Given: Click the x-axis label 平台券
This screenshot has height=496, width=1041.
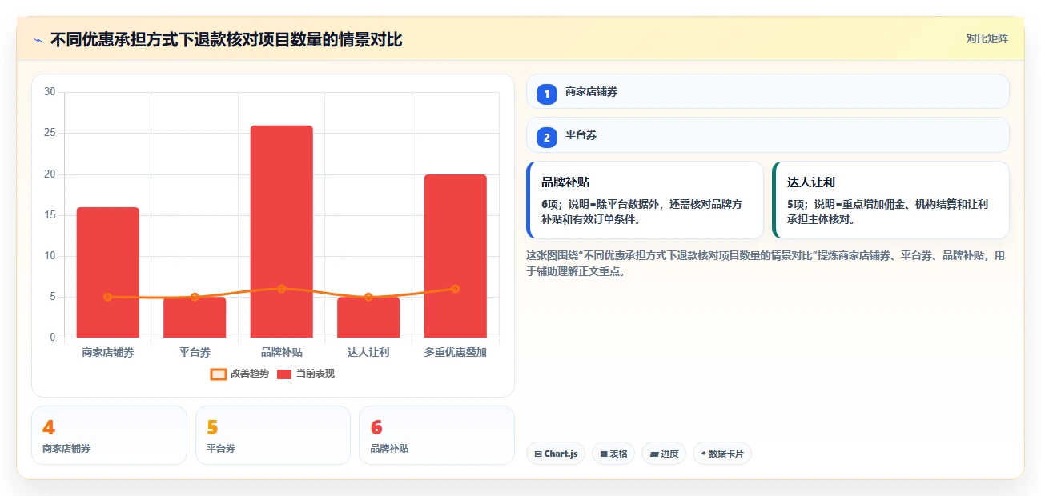Looking at the screenshot, I should tap(195, 352).
